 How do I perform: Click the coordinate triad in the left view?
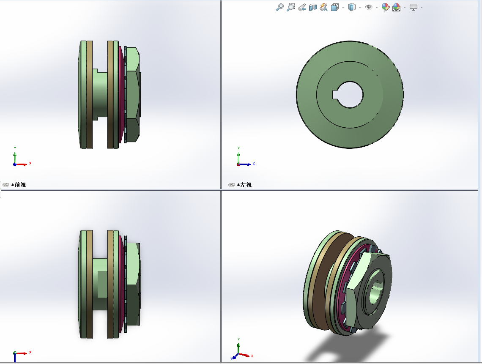click(x=245, y=157)
